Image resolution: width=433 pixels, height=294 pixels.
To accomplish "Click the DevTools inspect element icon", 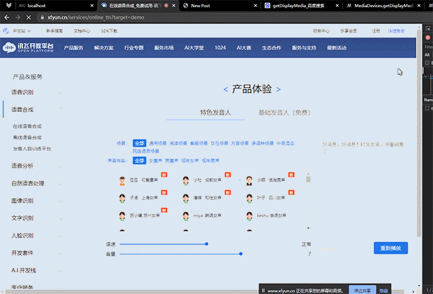I will point(428,29).
